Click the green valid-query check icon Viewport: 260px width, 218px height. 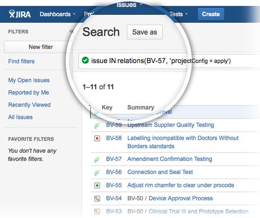click(85, 60)
